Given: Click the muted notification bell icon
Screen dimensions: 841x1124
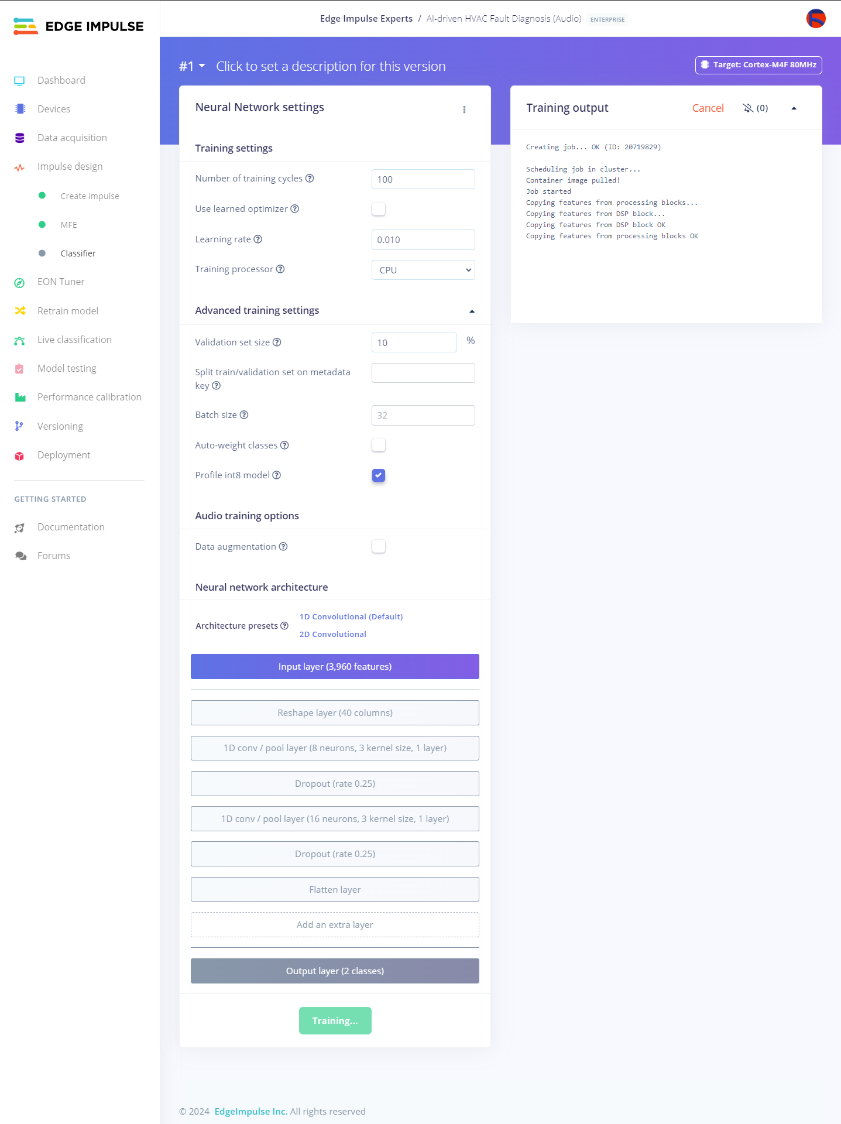Looking at the screenshot, I should 748,108.
